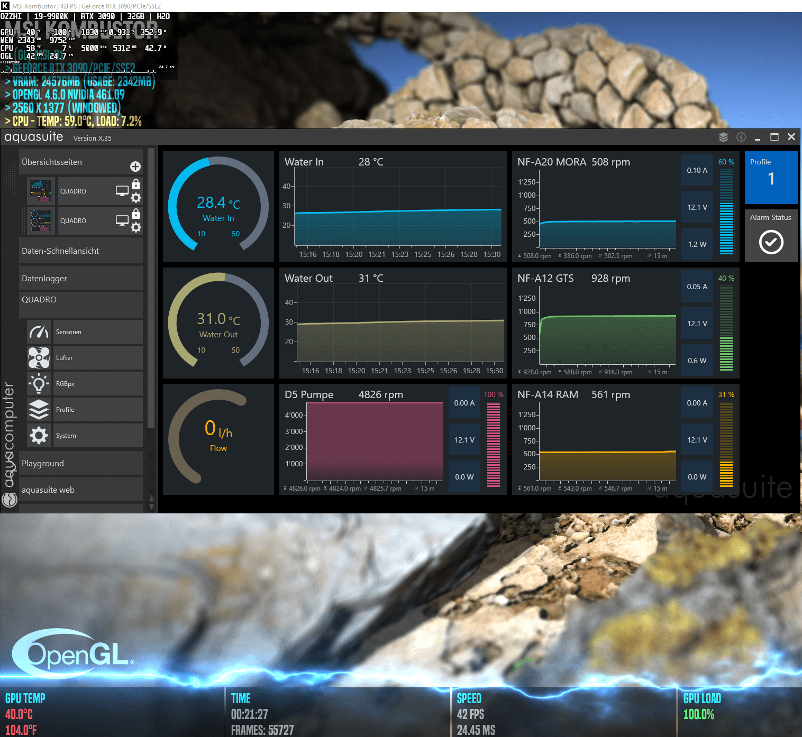The height and width of the screenshot is (737, 802).
Task: Open first QUADRO page label
Action: pyautogui.click(x=73, y=191)
